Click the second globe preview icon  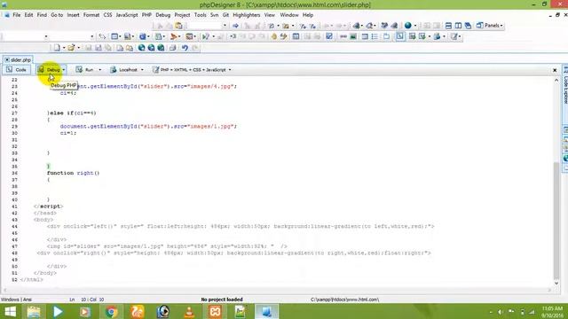(152, 48)
